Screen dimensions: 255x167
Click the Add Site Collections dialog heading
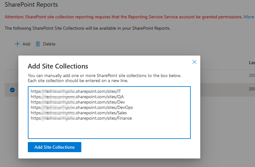58,66
